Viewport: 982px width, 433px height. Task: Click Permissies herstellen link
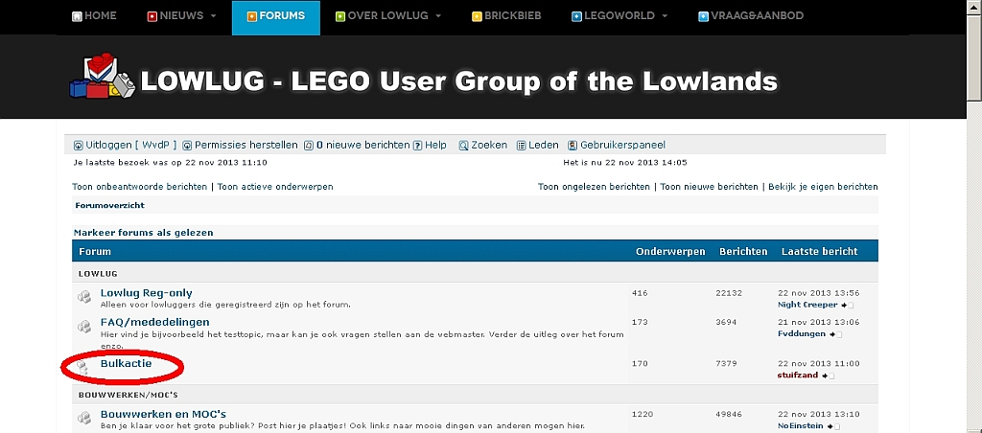[246, 146]
